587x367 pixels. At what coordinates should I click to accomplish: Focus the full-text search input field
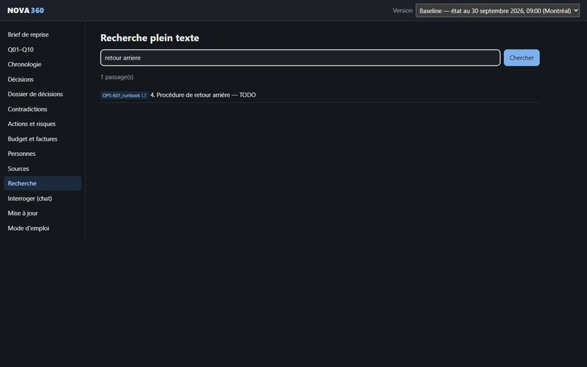click(300, 58)
